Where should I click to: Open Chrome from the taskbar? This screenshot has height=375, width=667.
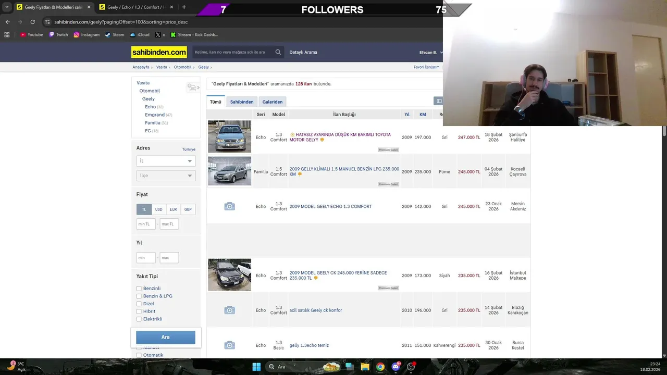point(380,367)
